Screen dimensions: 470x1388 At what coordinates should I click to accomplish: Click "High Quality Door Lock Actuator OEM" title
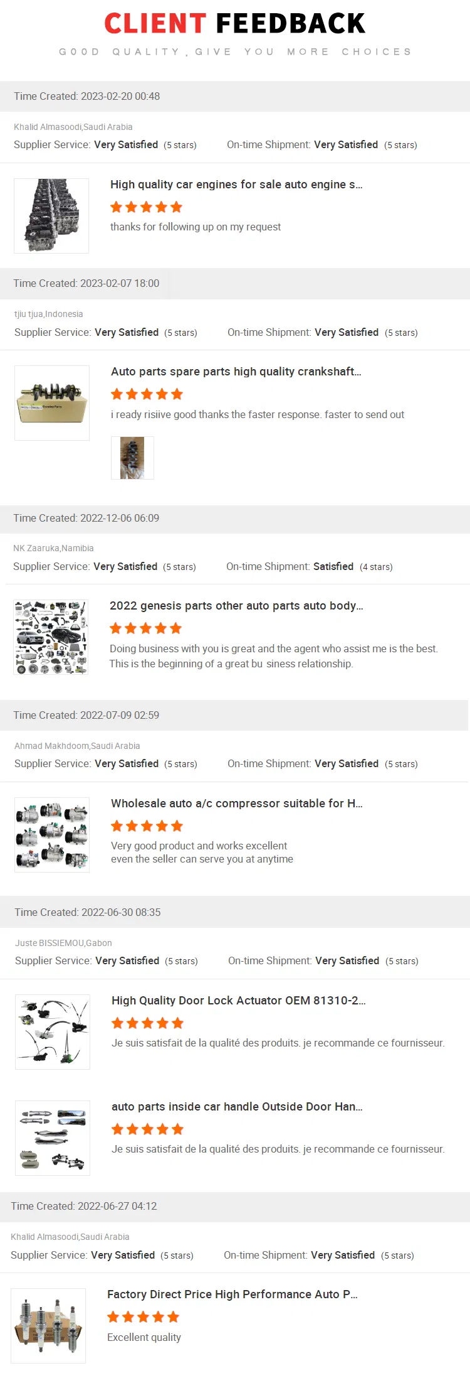(x=238, y=1001)
